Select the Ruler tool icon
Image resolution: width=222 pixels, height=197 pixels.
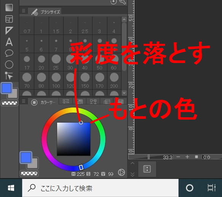(x=9, y=30)
